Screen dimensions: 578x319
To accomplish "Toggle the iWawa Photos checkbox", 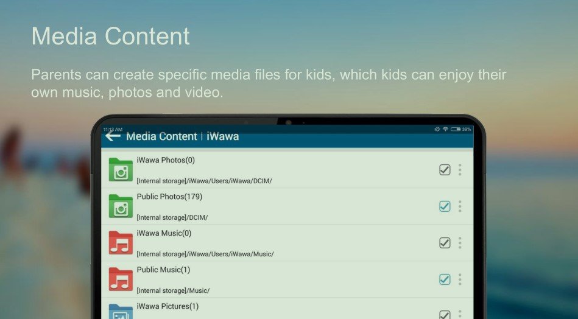I will (445, 170).
